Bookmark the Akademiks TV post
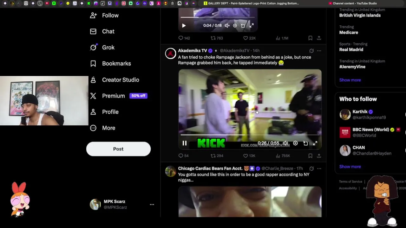406x228 pixels. 310,156
